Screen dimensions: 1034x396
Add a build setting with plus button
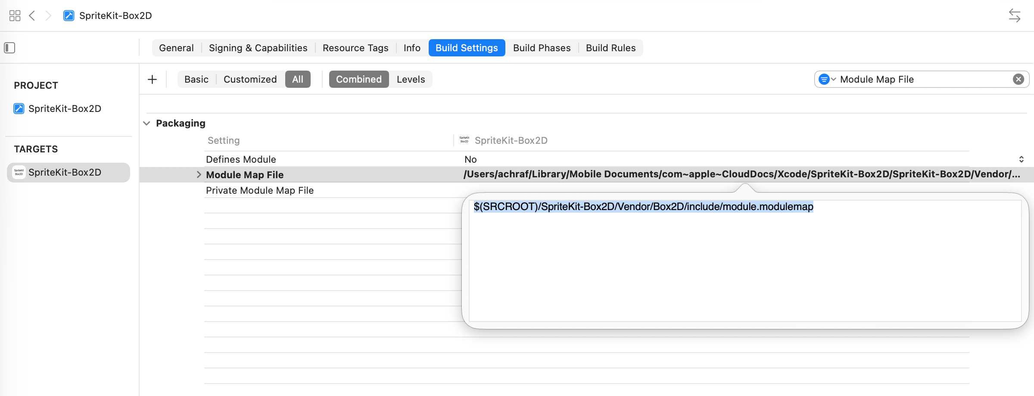152,79
